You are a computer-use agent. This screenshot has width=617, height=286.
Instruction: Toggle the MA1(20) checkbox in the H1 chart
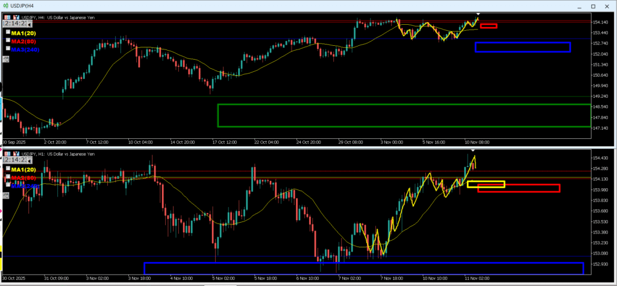point(8,170)
